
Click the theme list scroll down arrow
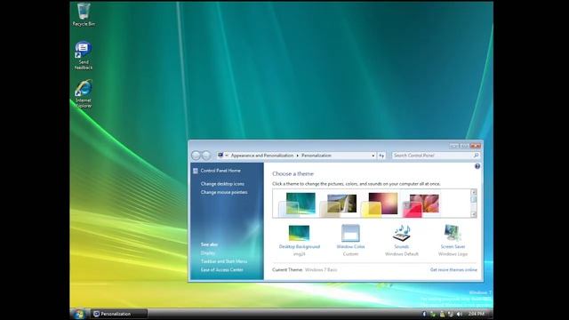474,214
